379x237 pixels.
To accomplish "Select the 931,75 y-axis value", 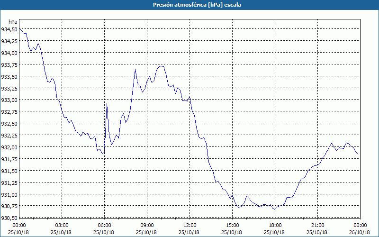I will click(9, 159).
